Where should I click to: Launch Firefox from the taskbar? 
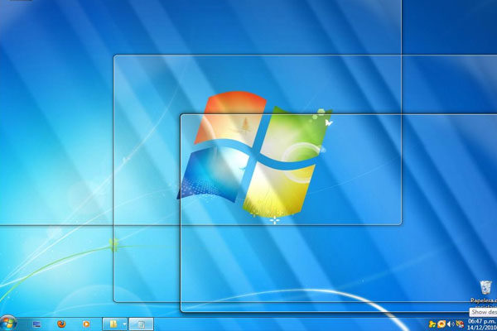point(61,324)
